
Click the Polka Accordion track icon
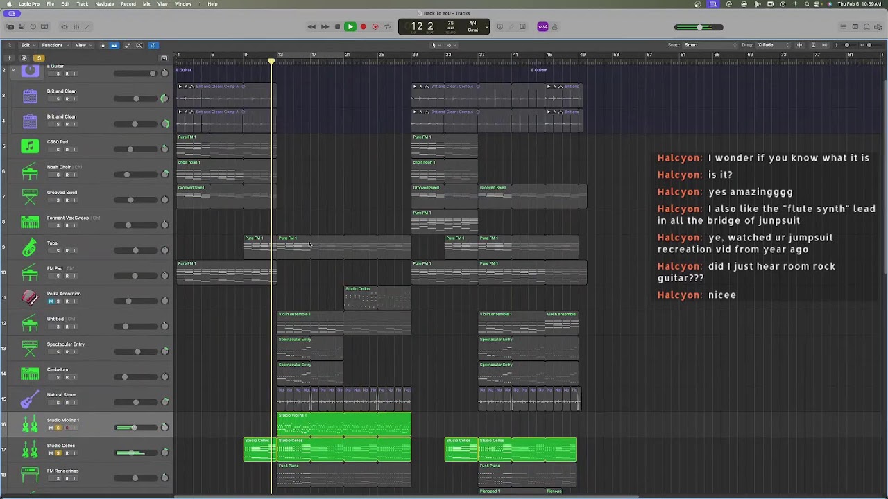pos(30,298)
